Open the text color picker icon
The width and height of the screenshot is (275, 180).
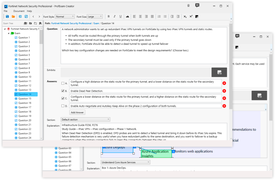coord(197,16)
